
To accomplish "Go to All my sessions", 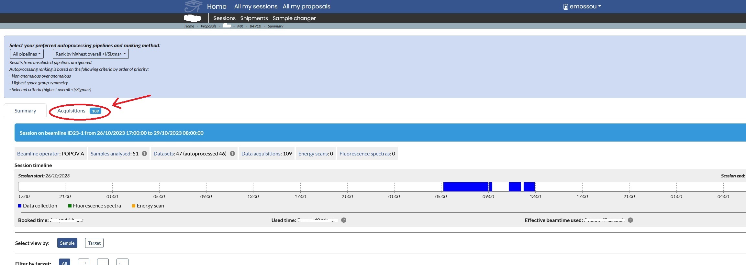I will tap(256, 6).
